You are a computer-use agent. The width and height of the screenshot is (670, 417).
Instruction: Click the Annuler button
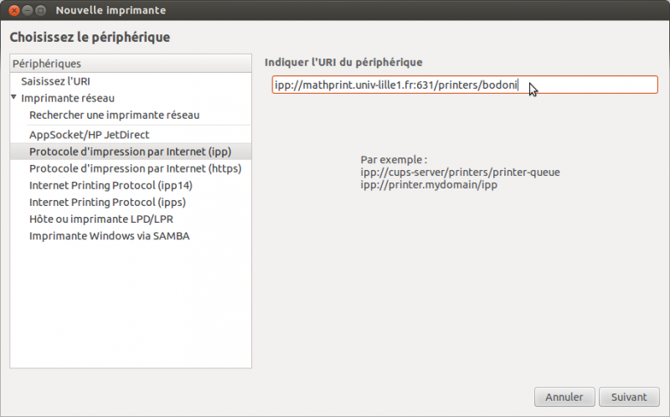tap(564, 397)
